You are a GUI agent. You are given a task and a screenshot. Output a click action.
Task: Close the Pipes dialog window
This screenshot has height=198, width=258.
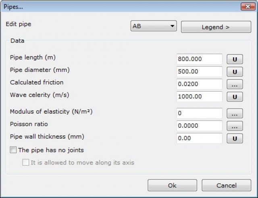(246, 6)
